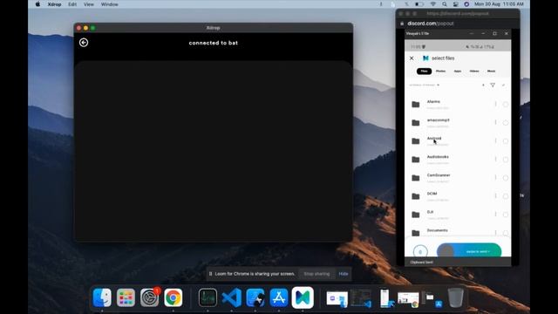The image size is (558, 314).
Task: Click the Wi-Fi icon in menu bar
Action: (x=433, y=4)
